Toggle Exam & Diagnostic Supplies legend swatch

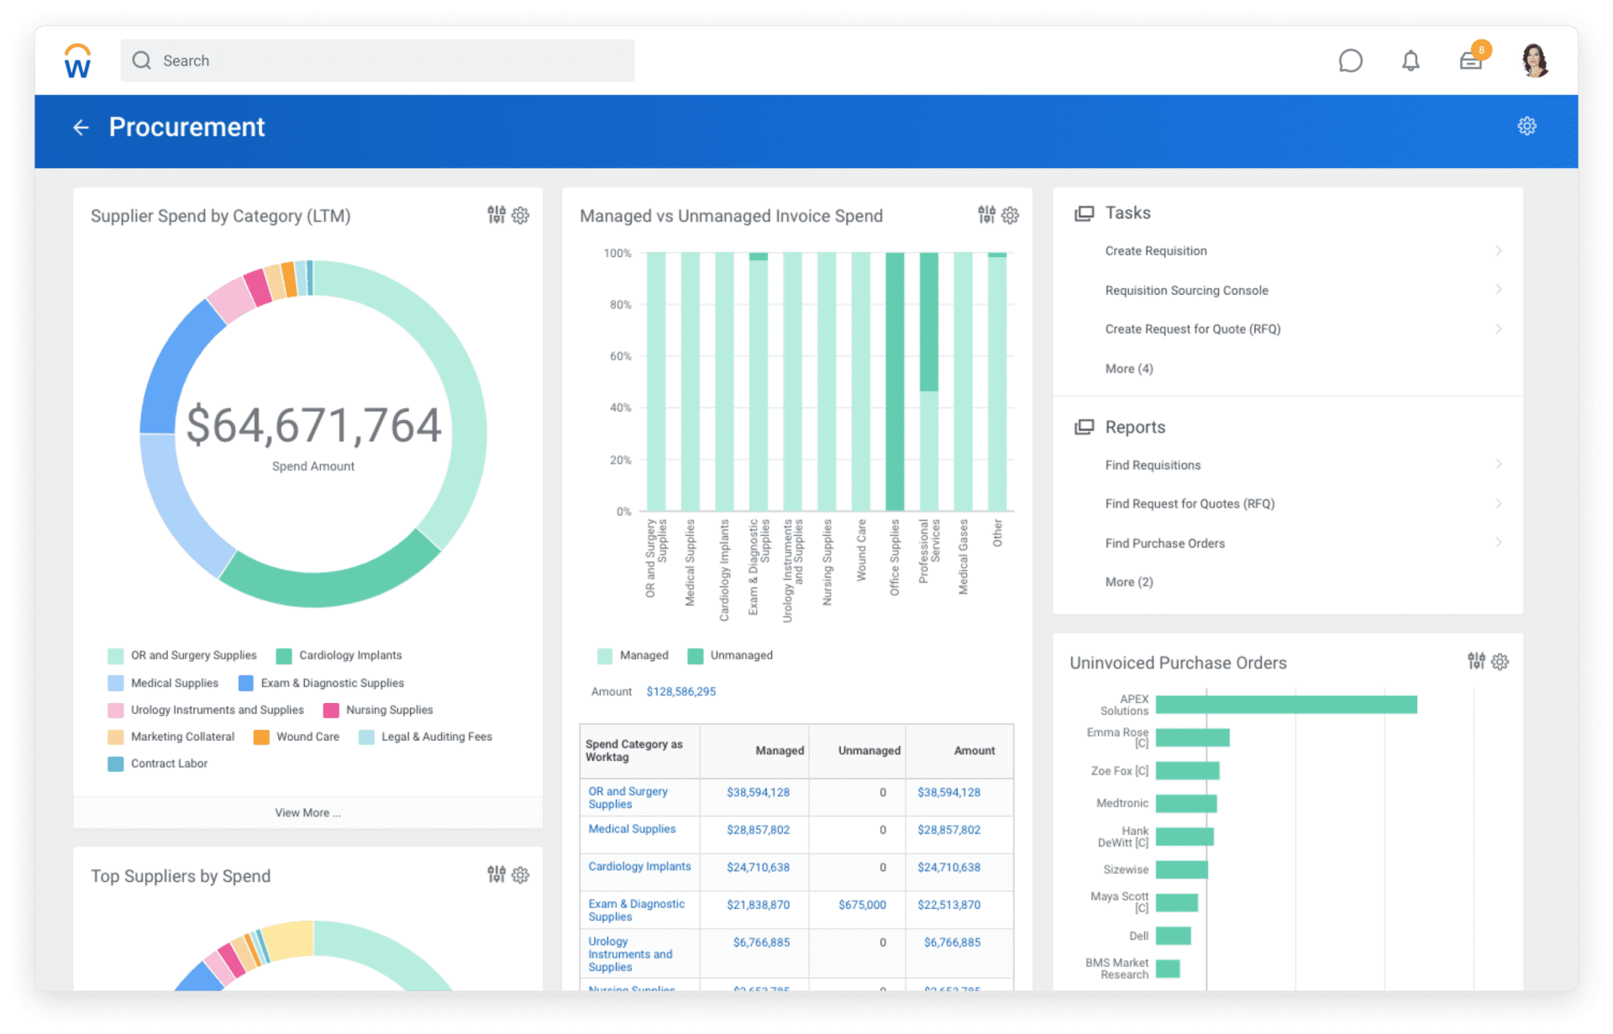pos(246,683)
